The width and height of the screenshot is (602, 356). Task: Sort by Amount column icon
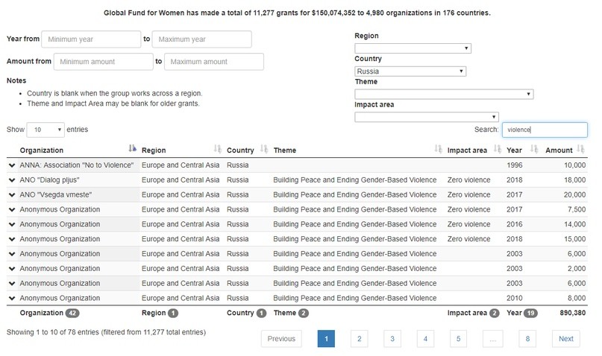pyautogui.click(x=581, y=150)
